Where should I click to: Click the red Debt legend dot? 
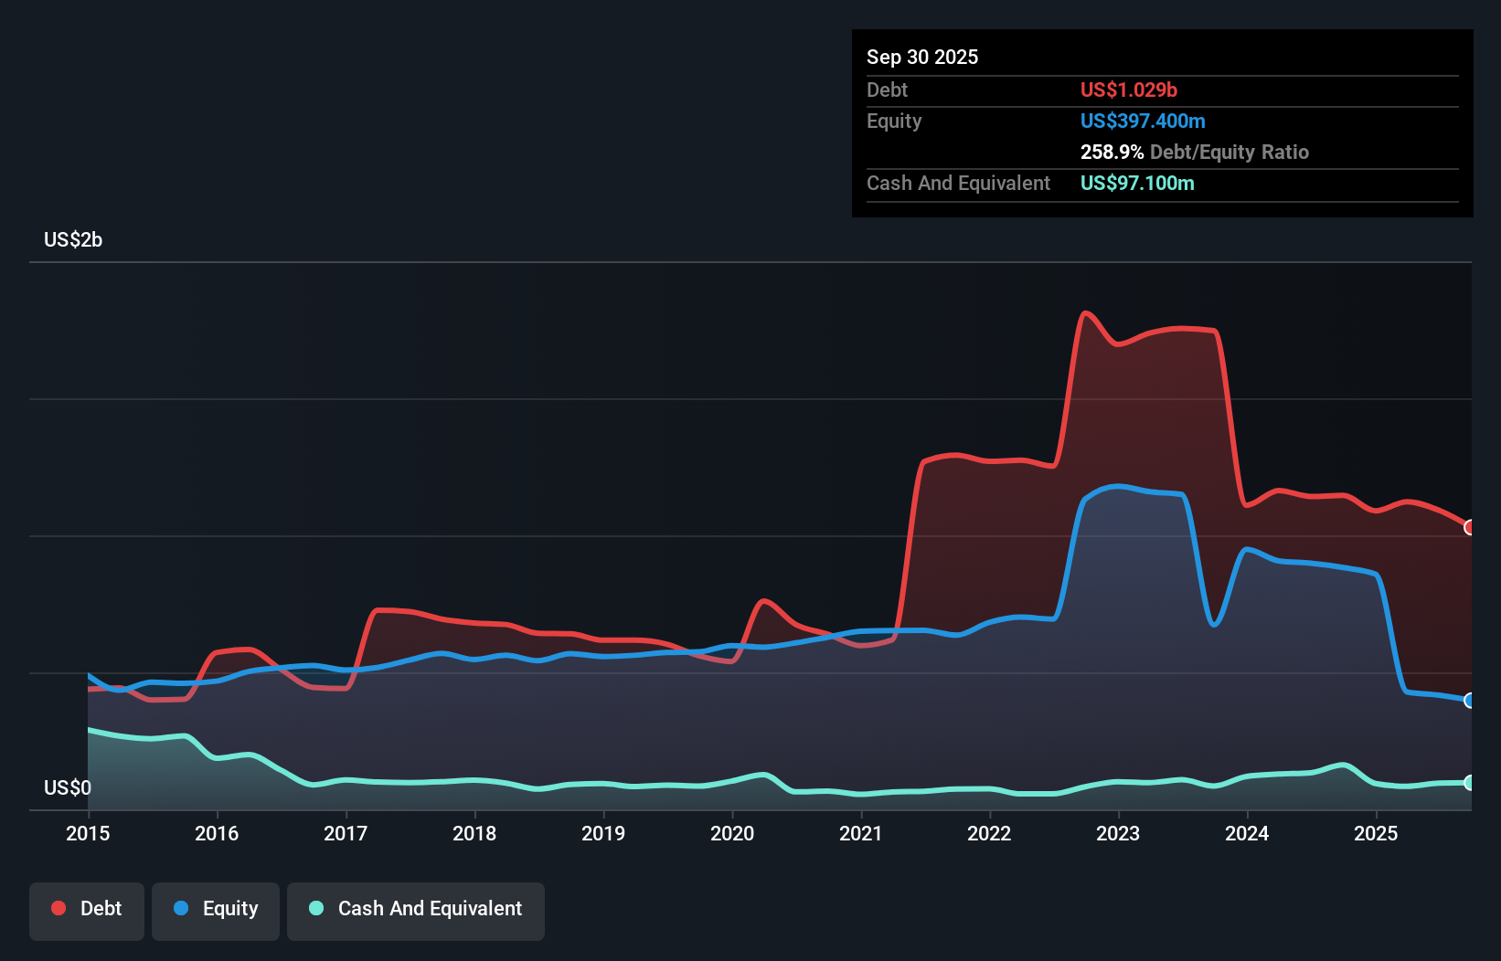coord(59,908)
